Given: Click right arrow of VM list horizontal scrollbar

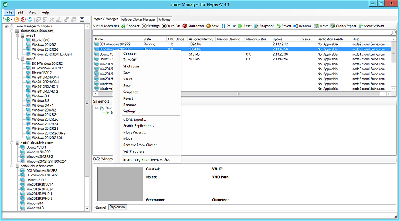Looking at the screenshot, I should (x=388, y=94).
